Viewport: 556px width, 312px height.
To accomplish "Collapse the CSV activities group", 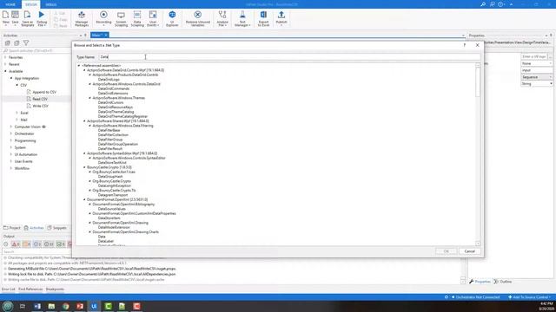I will (x=17, y=85).
